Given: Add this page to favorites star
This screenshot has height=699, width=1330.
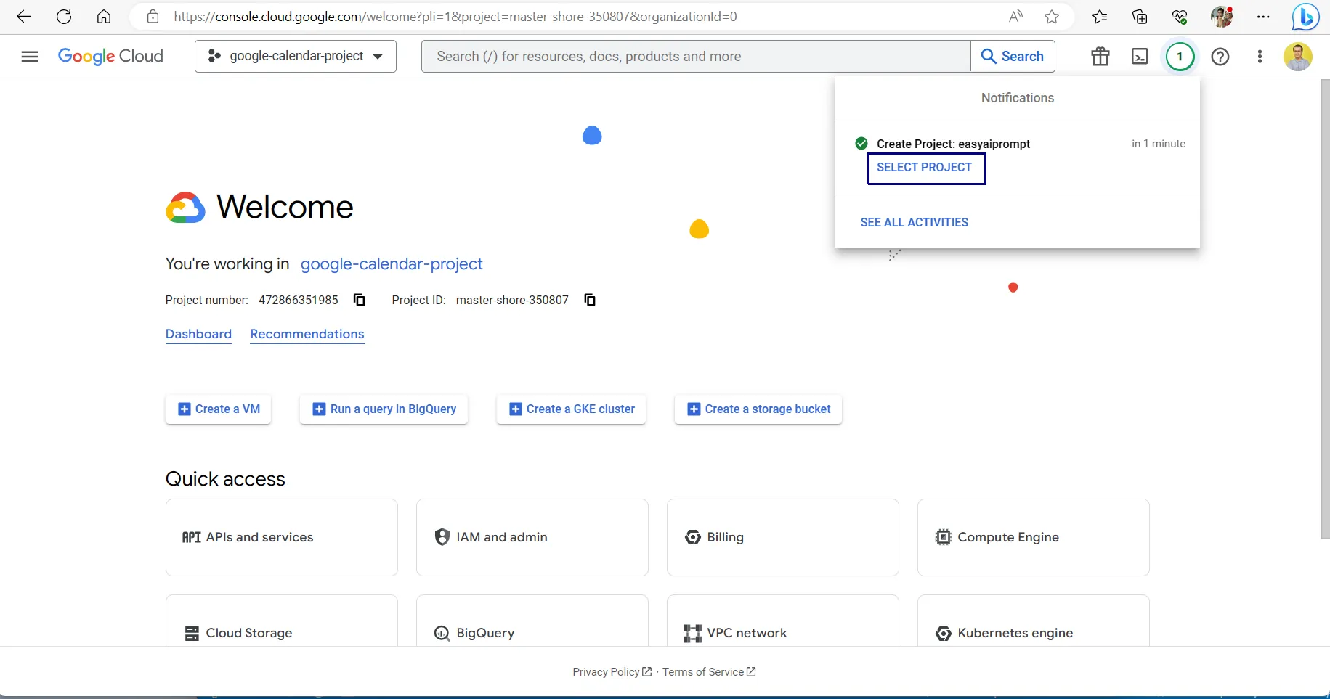Looking at the screenshot, I should tap(1052, 17).
